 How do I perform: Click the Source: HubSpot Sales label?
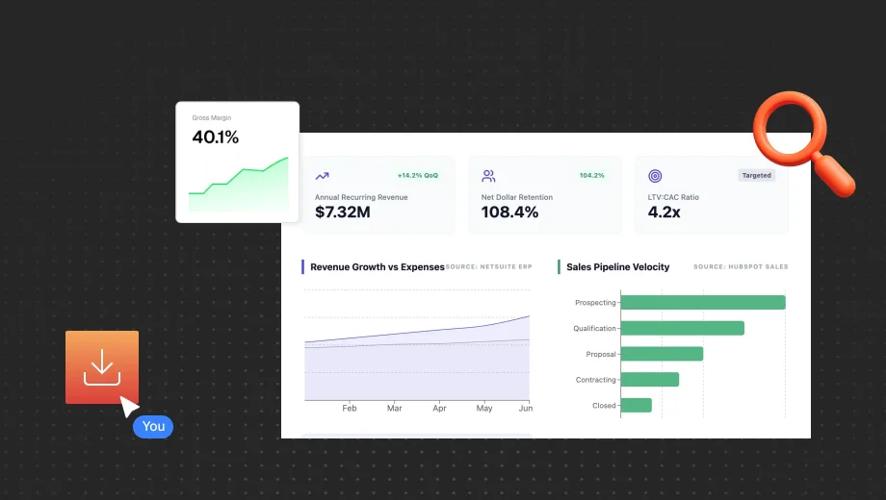pyautogui.click(x=740, y=267)
